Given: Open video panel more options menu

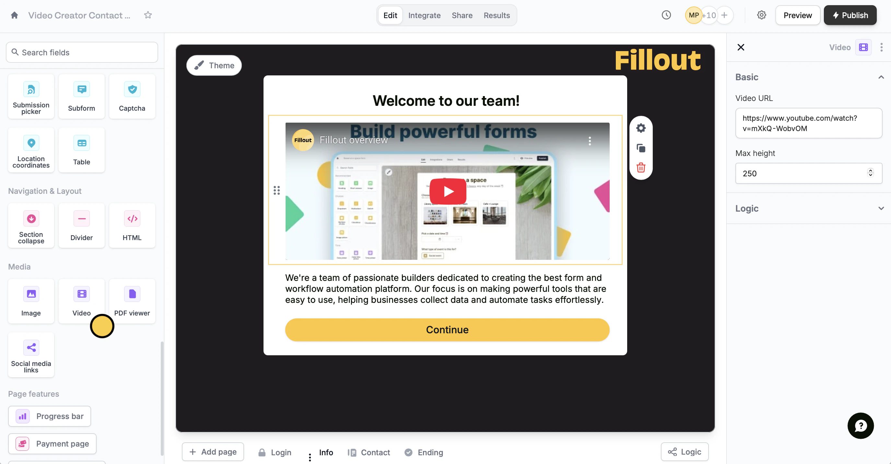Looking at the screenshot, I should point(881,47).
